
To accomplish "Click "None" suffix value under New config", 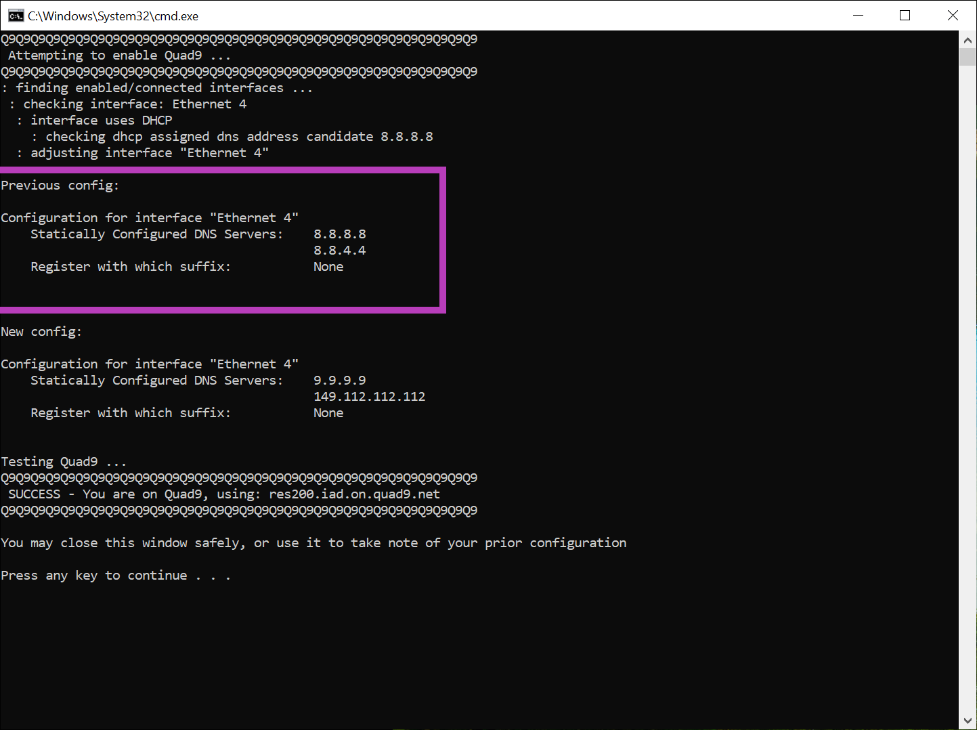I will point(328,413).
